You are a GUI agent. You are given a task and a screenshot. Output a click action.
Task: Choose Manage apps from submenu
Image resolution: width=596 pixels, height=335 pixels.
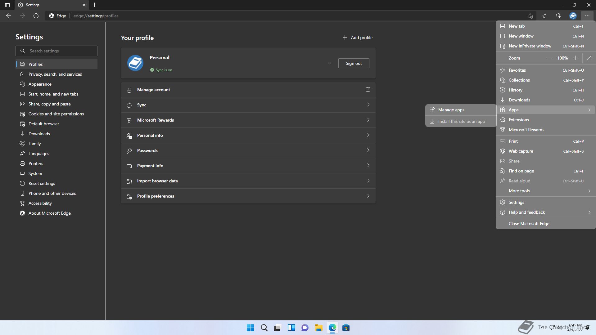coord(461,110)
